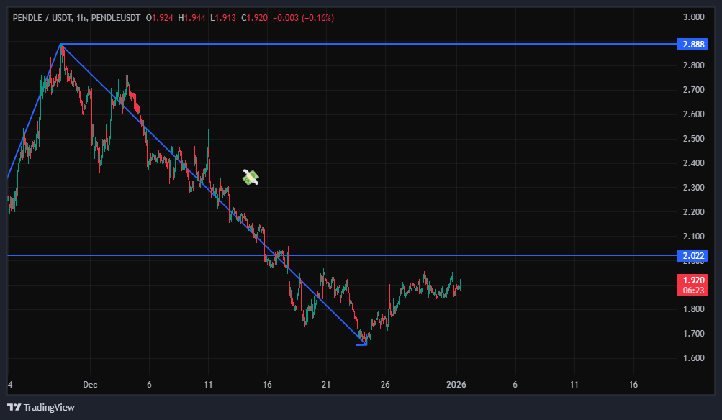Image resolution: width=722 pixels, height=420 pixels.
Task: Select the blue 2.888 price label
Action: point(693,45)
